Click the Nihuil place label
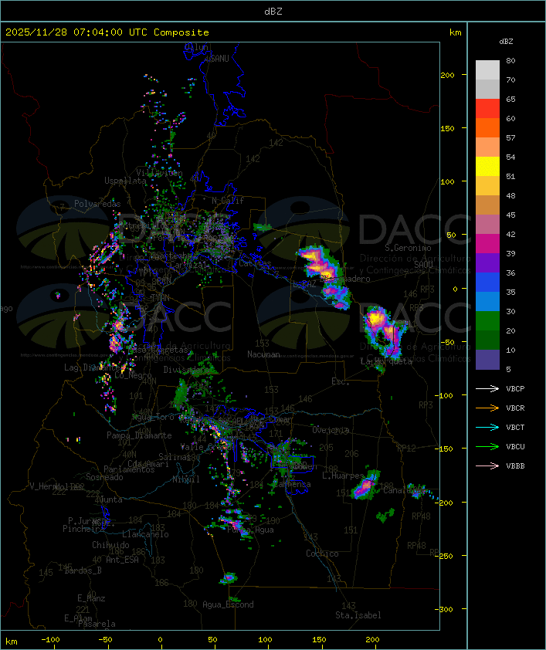This screenshot has height=650, width=546. (x=185, y=479)
